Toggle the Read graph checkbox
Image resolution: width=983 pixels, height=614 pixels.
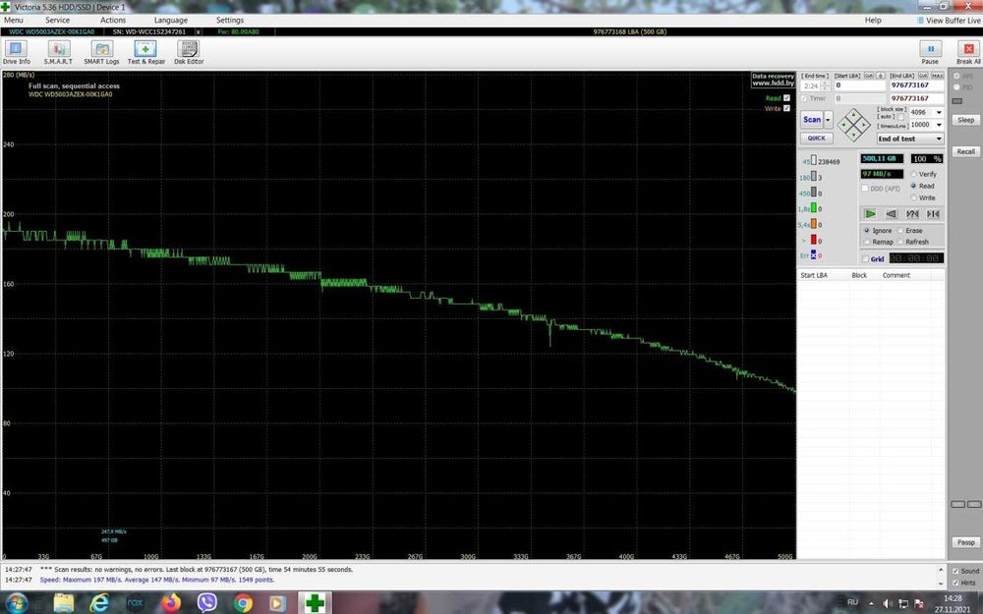pos(786,97)
